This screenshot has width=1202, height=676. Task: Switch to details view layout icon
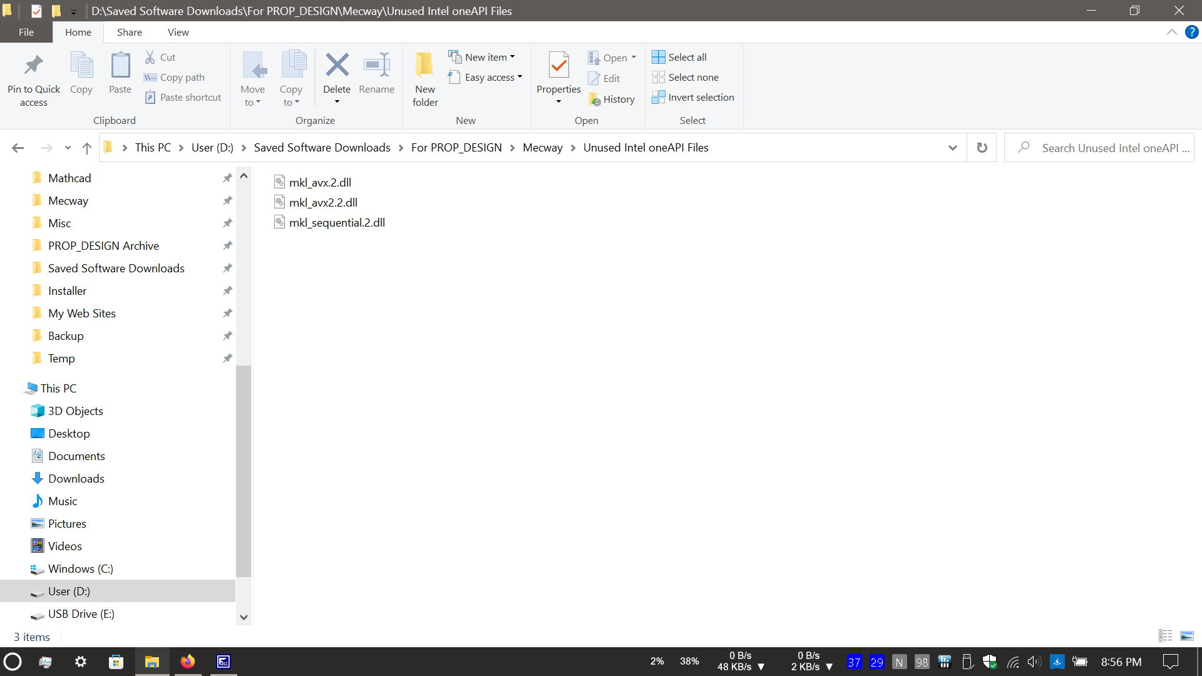(1165, 636)
